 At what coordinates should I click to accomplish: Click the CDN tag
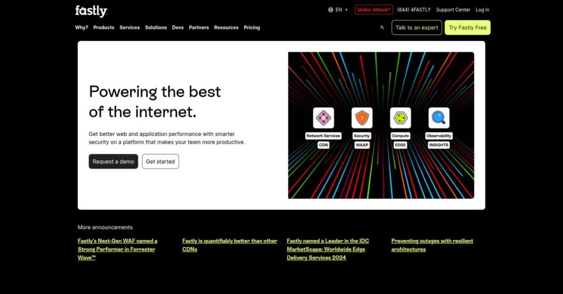click(x=323, y=145)
